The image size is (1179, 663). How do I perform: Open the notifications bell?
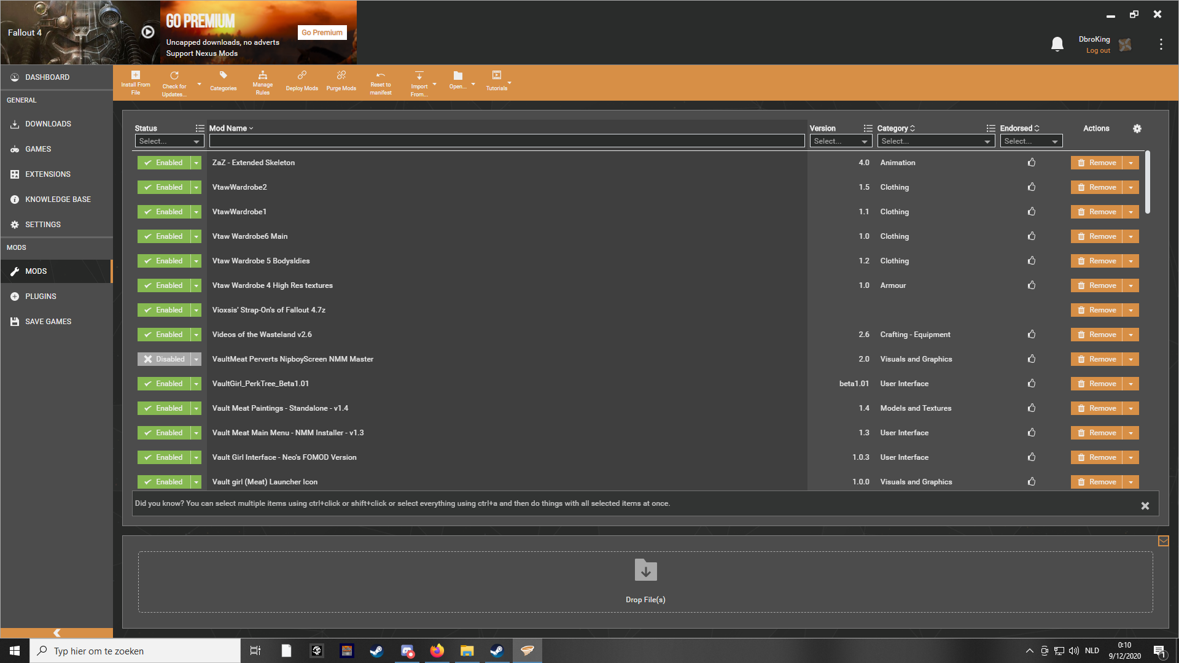click(x=1057, y=44)
